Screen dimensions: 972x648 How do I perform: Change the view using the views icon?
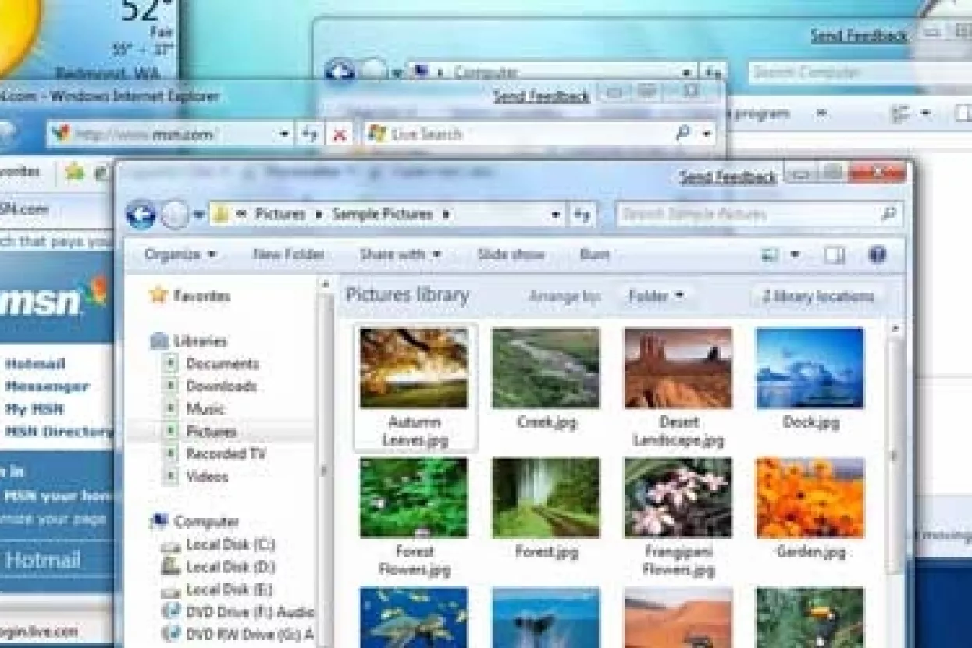click(771, 255)
